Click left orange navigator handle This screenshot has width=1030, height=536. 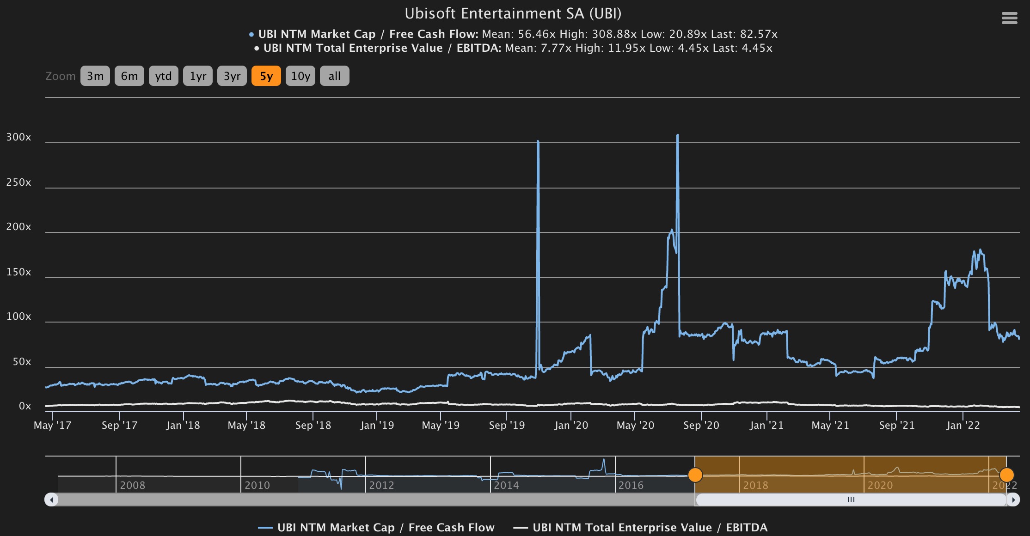pyautogui.click(x=695, y=475)
